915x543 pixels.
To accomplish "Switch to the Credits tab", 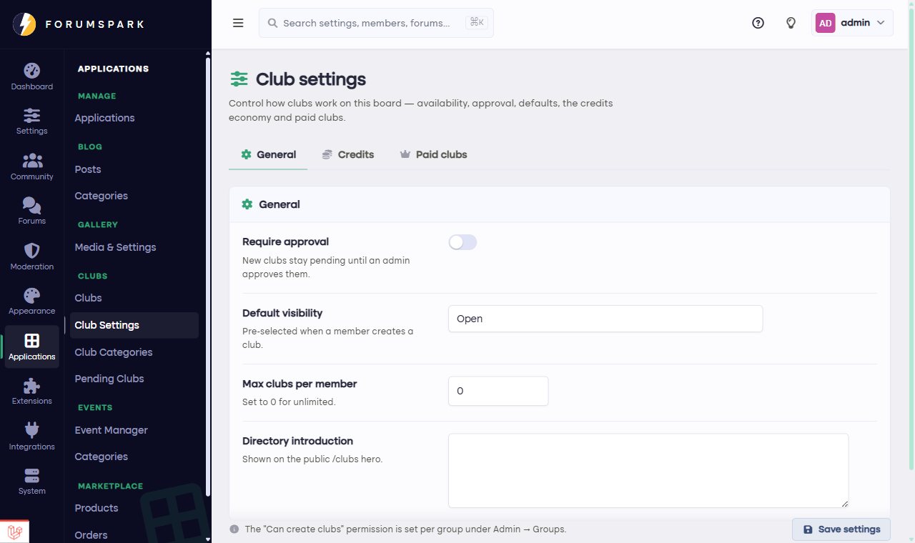I will pos(347,154).
